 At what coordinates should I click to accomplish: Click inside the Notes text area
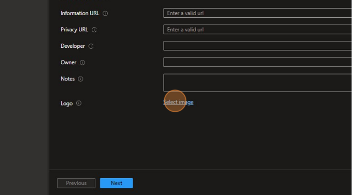click(x=257, y=83)
